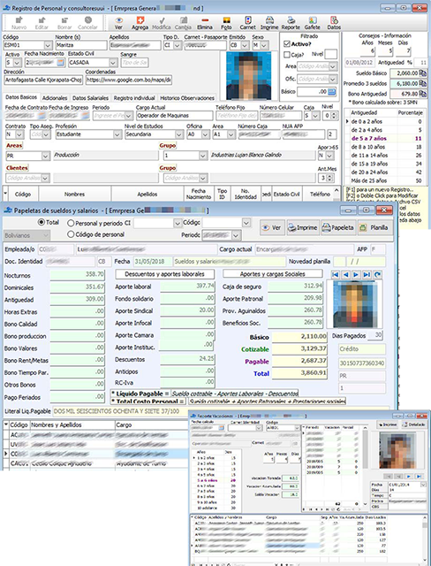Click the Editar toolbar icon

coord(42,20)
